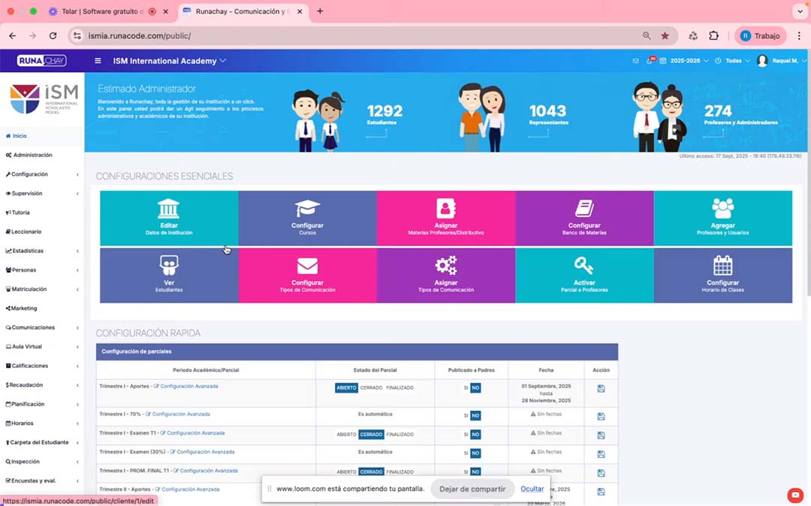Click save icon for Trimestre I - Aportes
The image size is (811, 506).
coord(601,389)
